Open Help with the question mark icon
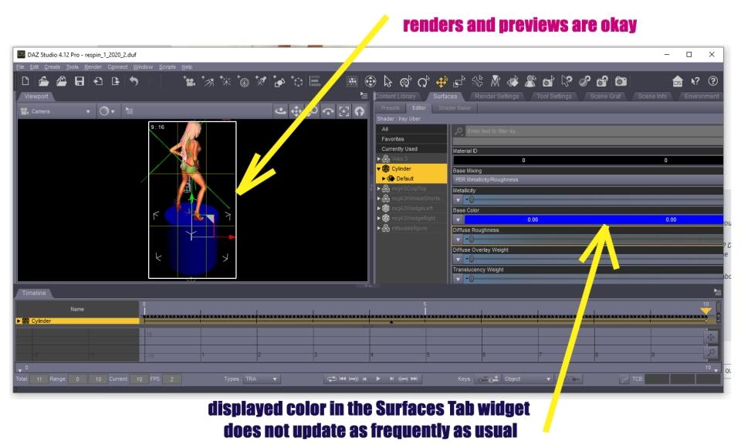This screenshot has height=445, width=741. [713, 81]
